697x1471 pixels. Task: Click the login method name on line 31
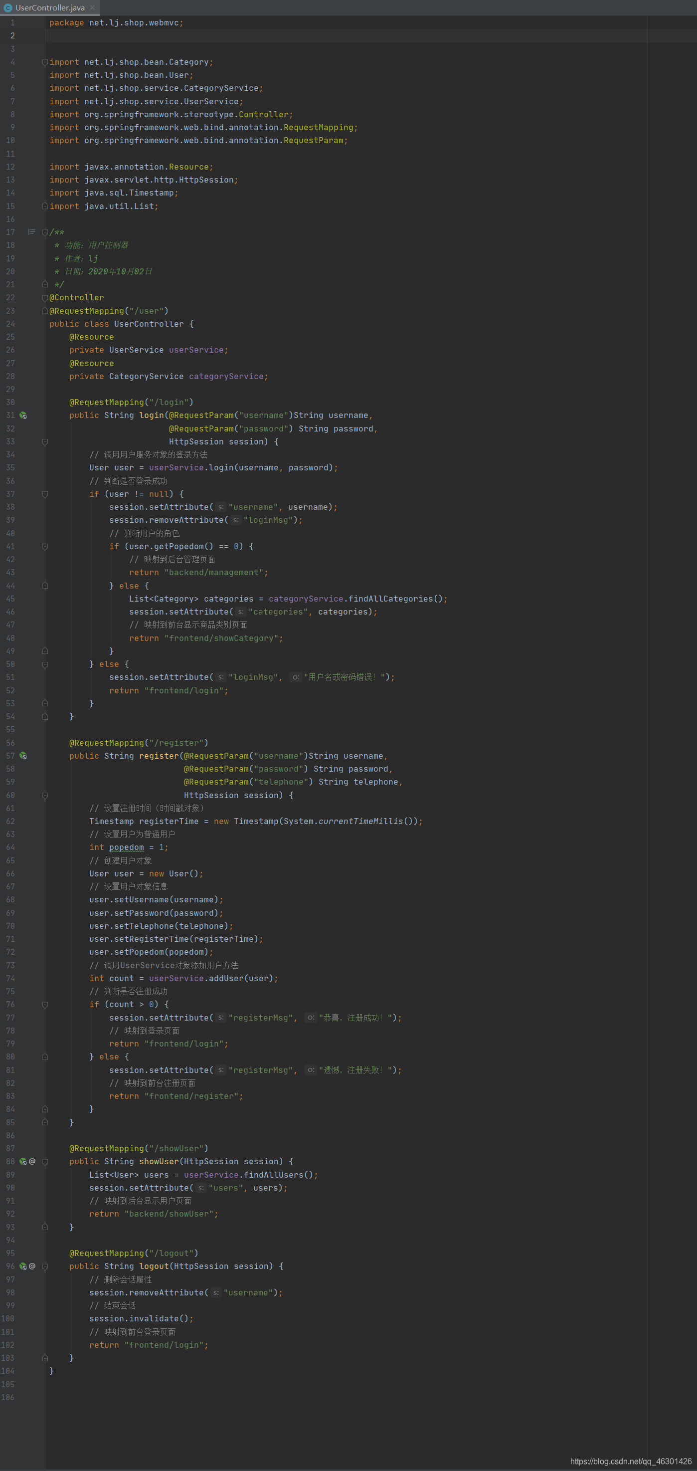point(151,415)
